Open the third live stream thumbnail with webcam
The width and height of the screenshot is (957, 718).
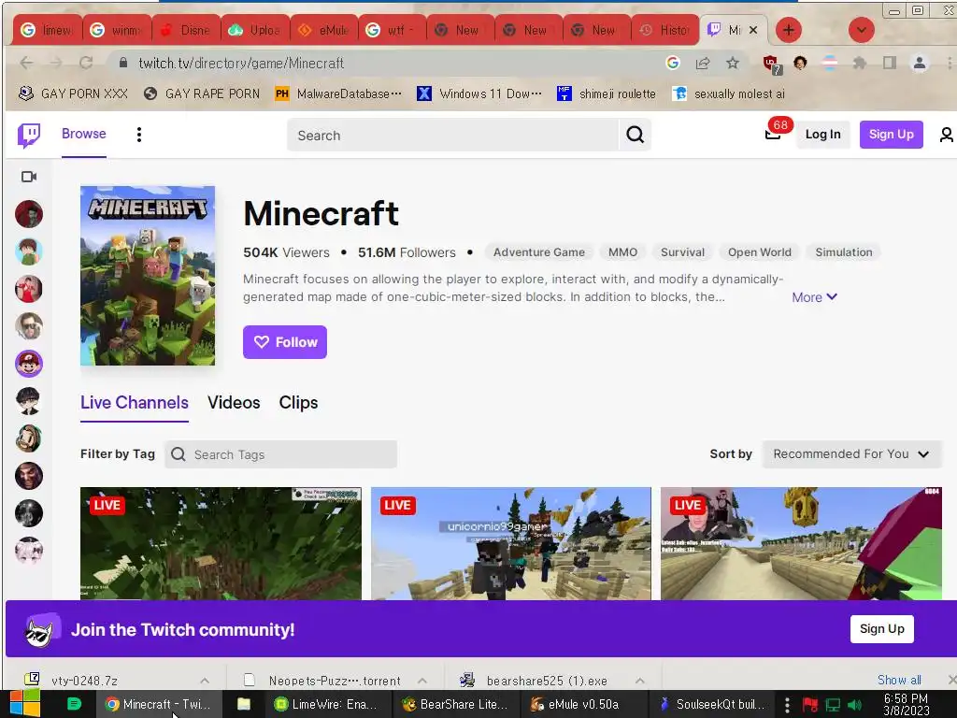[801, 543]
